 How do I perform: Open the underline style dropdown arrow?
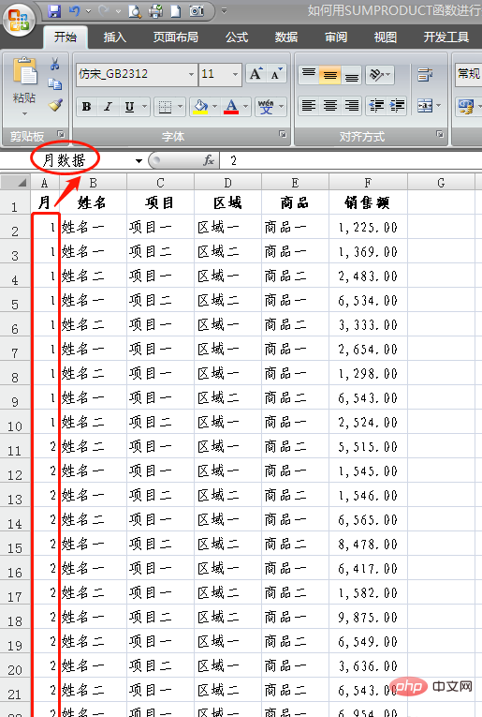click(144, 107)
